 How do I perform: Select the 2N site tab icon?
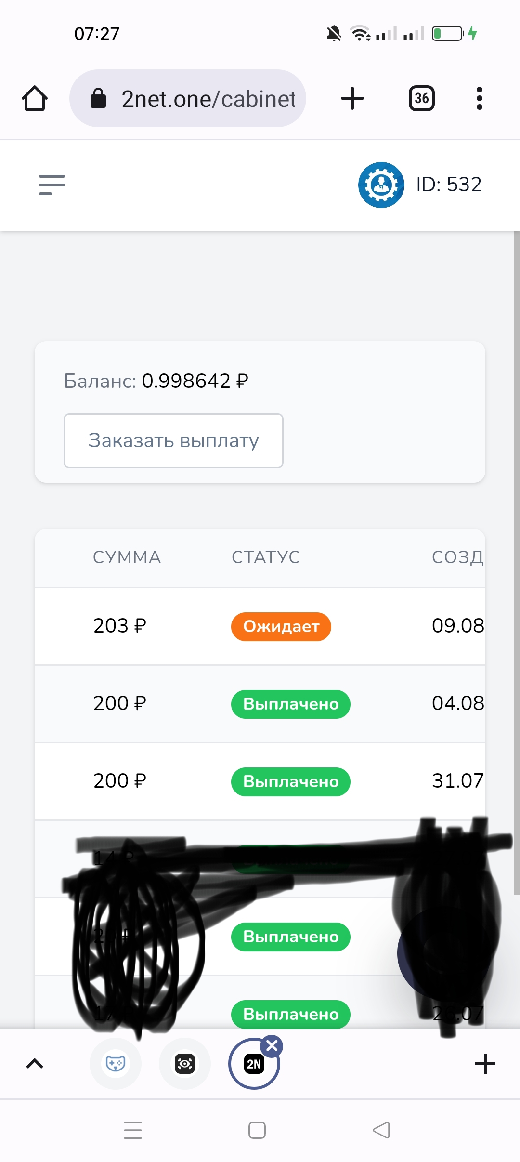(x=254, y=1064)
